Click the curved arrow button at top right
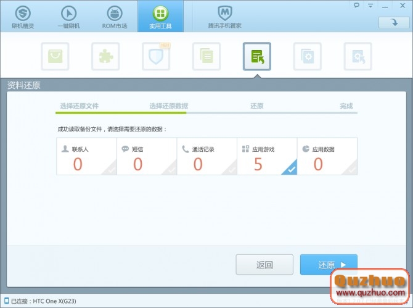This screenshot has height=308, width=413. tap(394, 22)
